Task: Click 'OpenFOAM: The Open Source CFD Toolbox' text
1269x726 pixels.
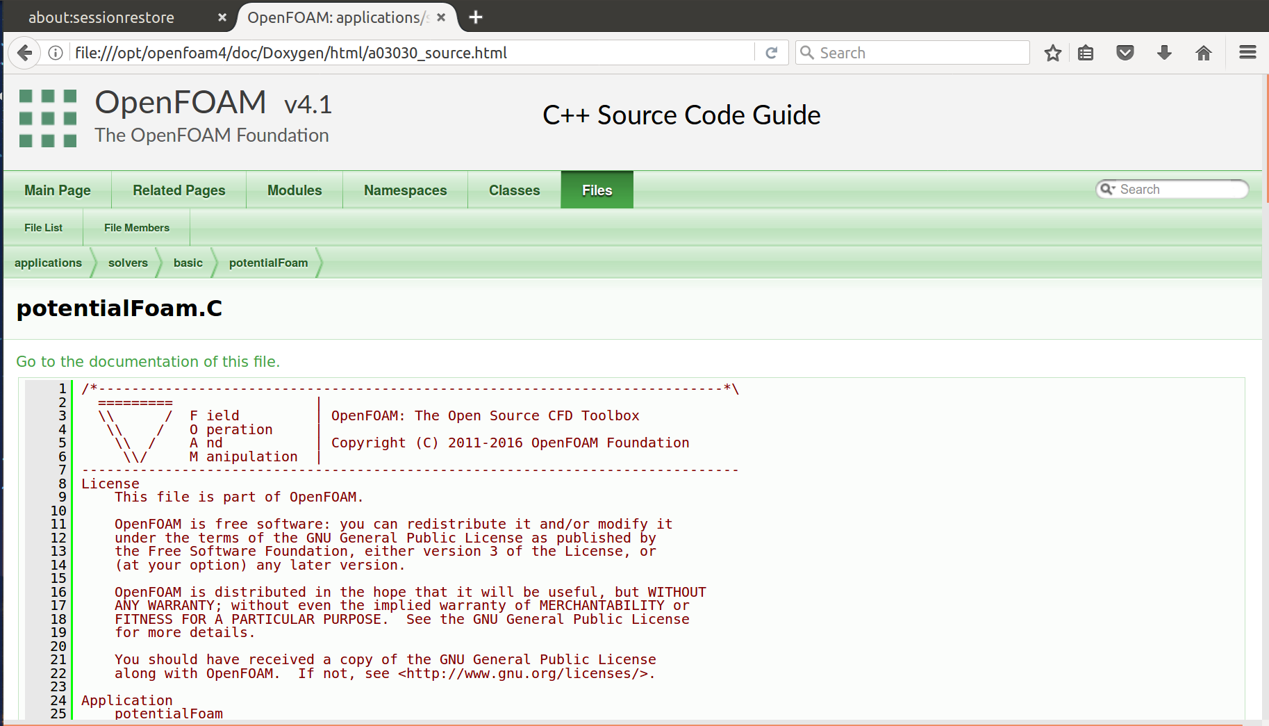Action: pos(486,416)
